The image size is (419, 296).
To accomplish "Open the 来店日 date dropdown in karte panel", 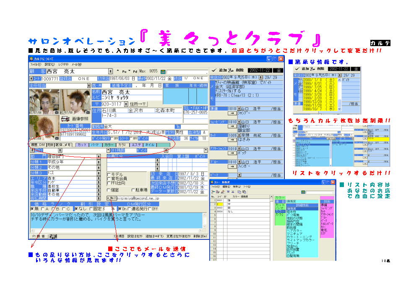I will (260, 78).
